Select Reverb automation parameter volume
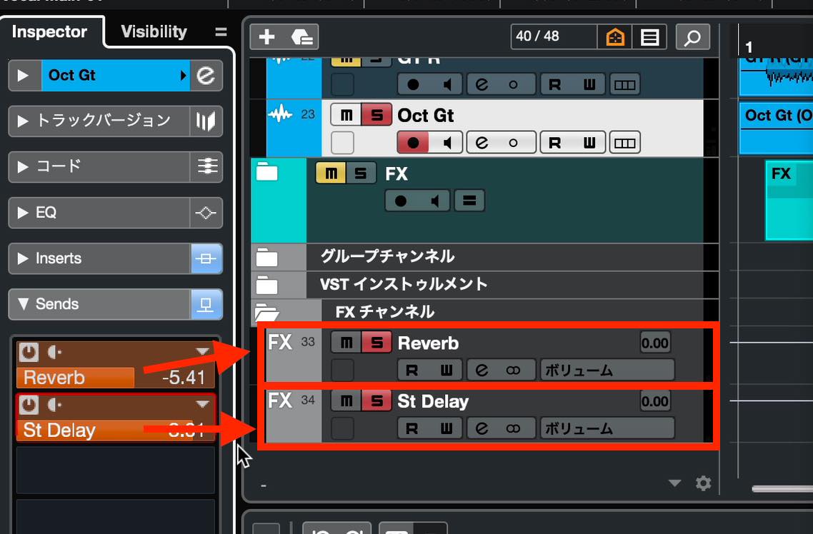This screenshot has height=534, width=813. click(x=607, y=371)
